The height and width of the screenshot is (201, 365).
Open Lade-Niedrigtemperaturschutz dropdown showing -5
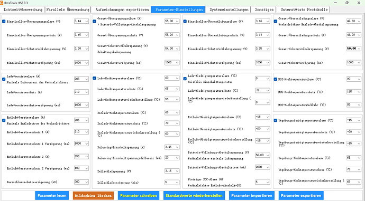tap(262, 91)
